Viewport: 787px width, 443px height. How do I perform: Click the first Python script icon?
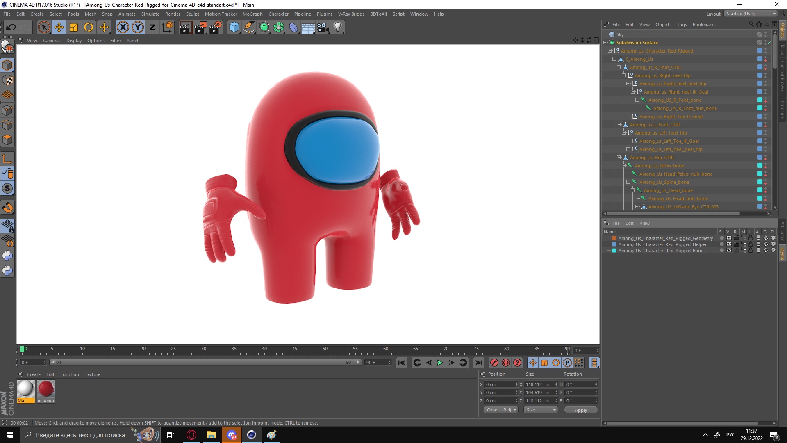click(x=7, y=256)
